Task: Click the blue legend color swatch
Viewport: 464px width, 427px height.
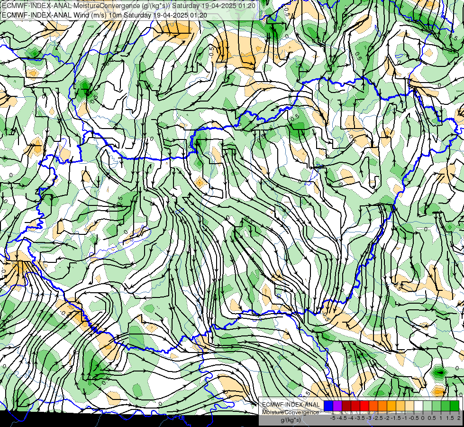Action: (x=328, y=406)
